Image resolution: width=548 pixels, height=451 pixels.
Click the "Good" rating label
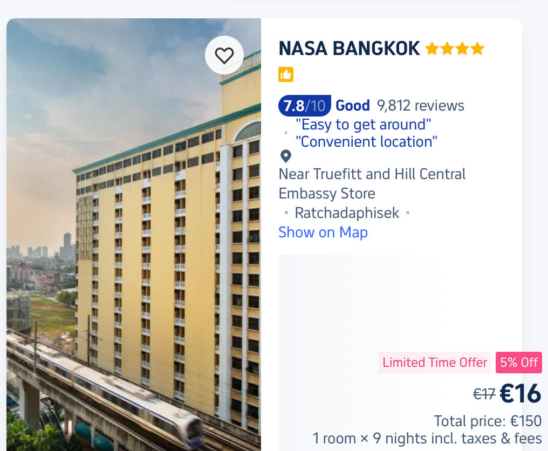point(353,106)
